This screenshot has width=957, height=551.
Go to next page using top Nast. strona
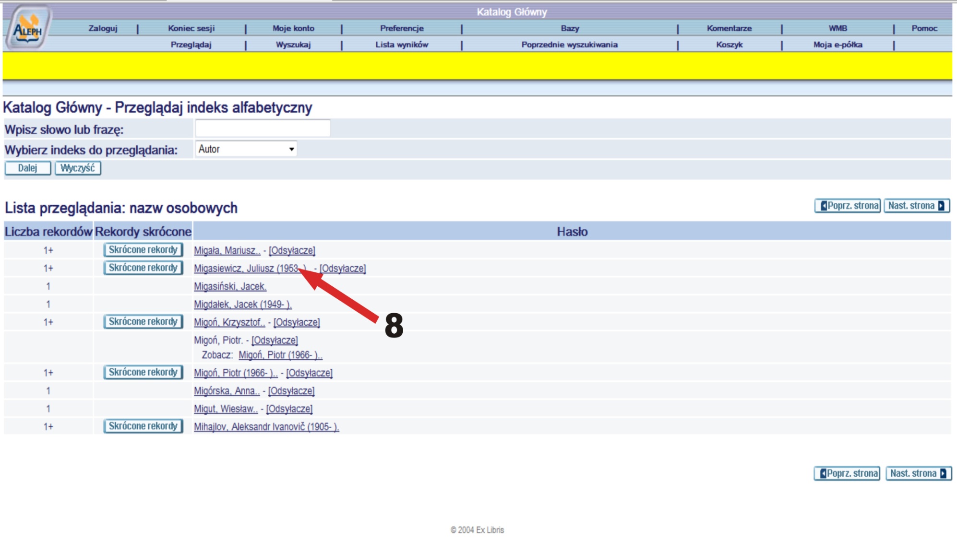(x=917, y=206)
